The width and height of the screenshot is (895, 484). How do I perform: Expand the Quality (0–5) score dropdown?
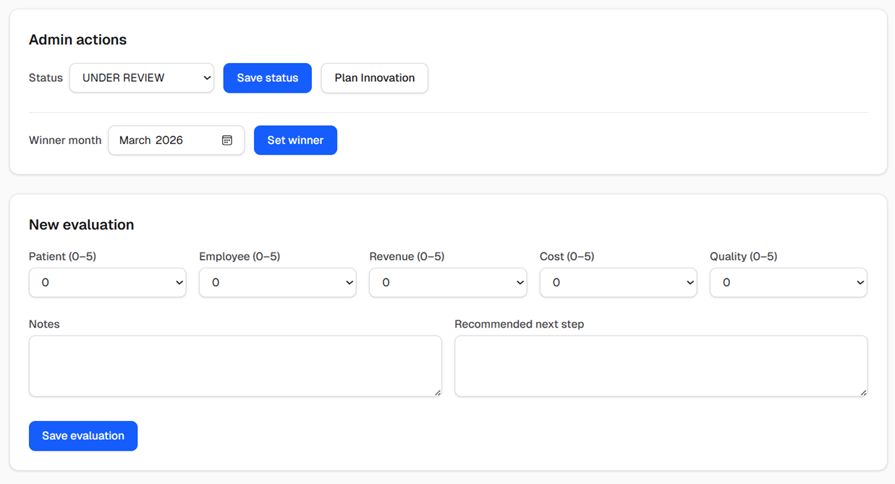(788, 283)
